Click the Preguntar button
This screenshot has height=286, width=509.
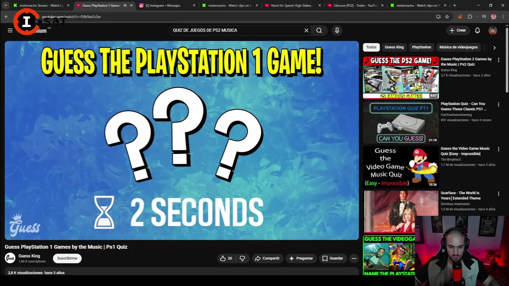301,258
